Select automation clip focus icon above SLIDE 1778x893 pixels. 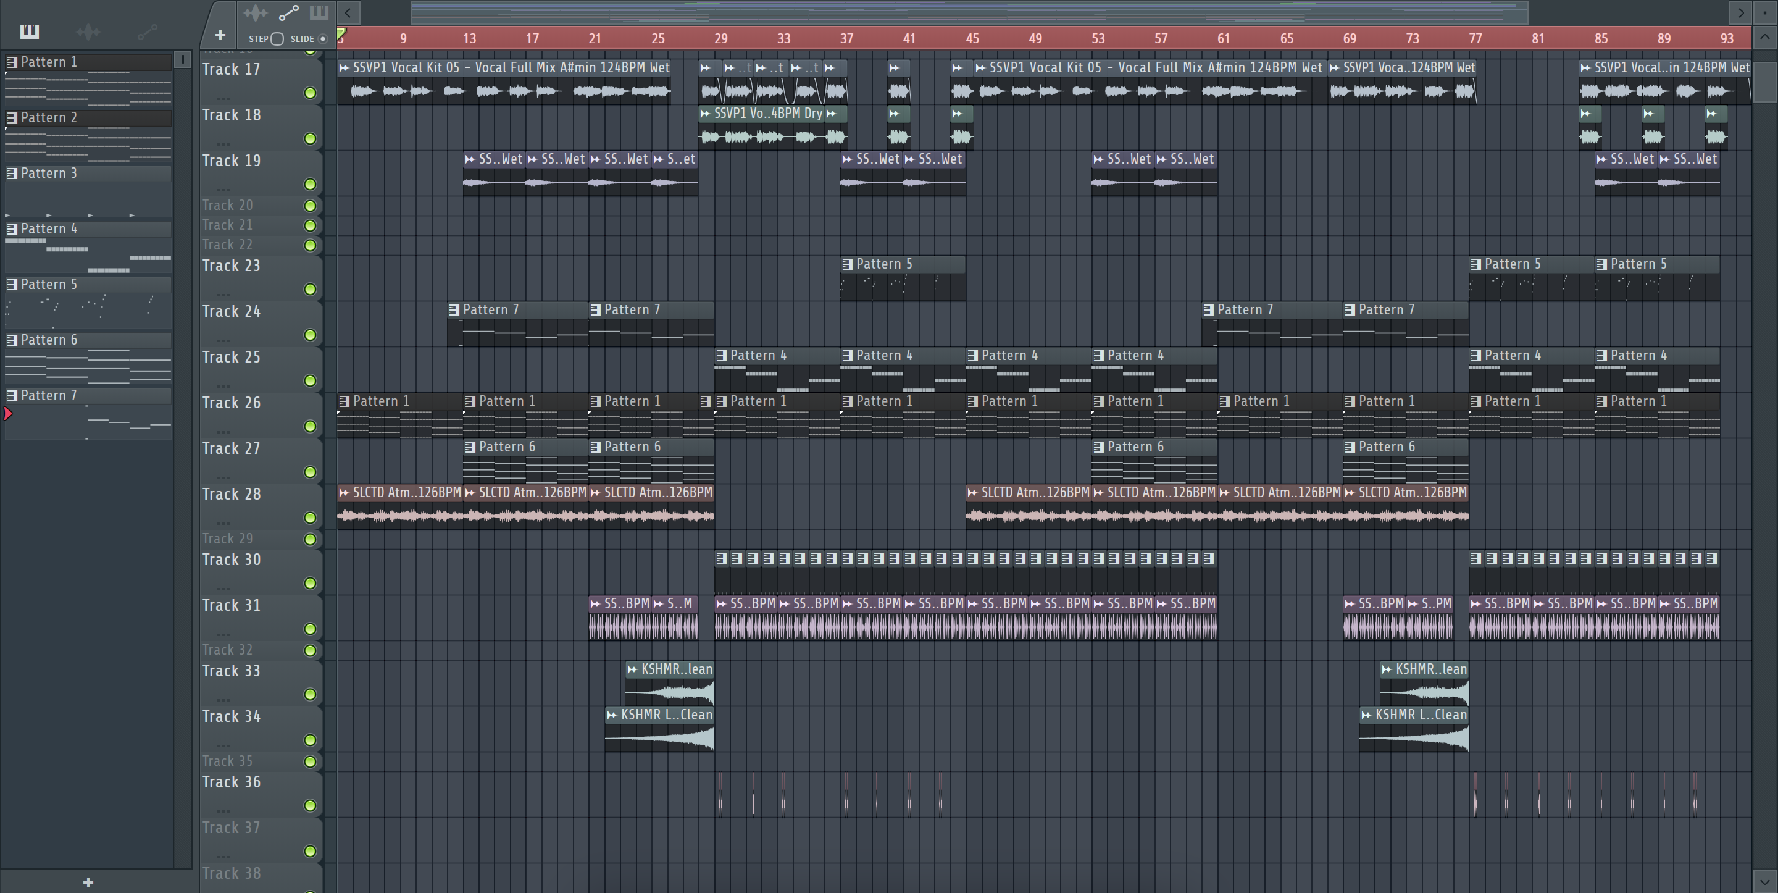point(288,13)
